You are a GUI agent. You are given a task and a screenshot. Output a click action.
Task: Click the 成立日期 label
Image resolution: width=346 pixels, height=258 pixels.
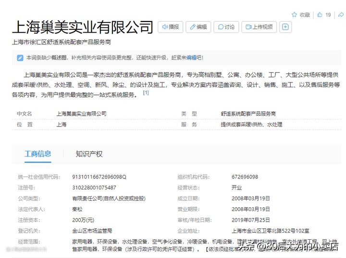click(188, 199)
